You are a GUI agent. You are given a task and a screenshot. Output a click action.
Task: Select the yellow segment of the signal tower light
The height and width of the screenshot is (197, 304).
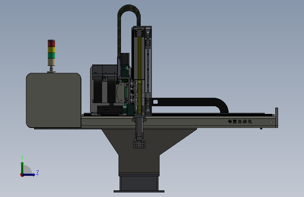pyautogui.click(x=52, y=50)
